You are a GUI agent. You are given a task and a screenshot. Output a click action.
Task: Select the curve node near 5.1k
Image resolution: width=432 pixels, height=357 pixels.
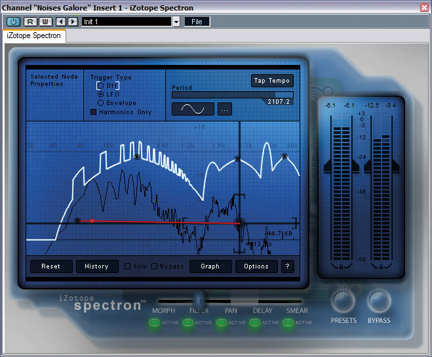237,159
